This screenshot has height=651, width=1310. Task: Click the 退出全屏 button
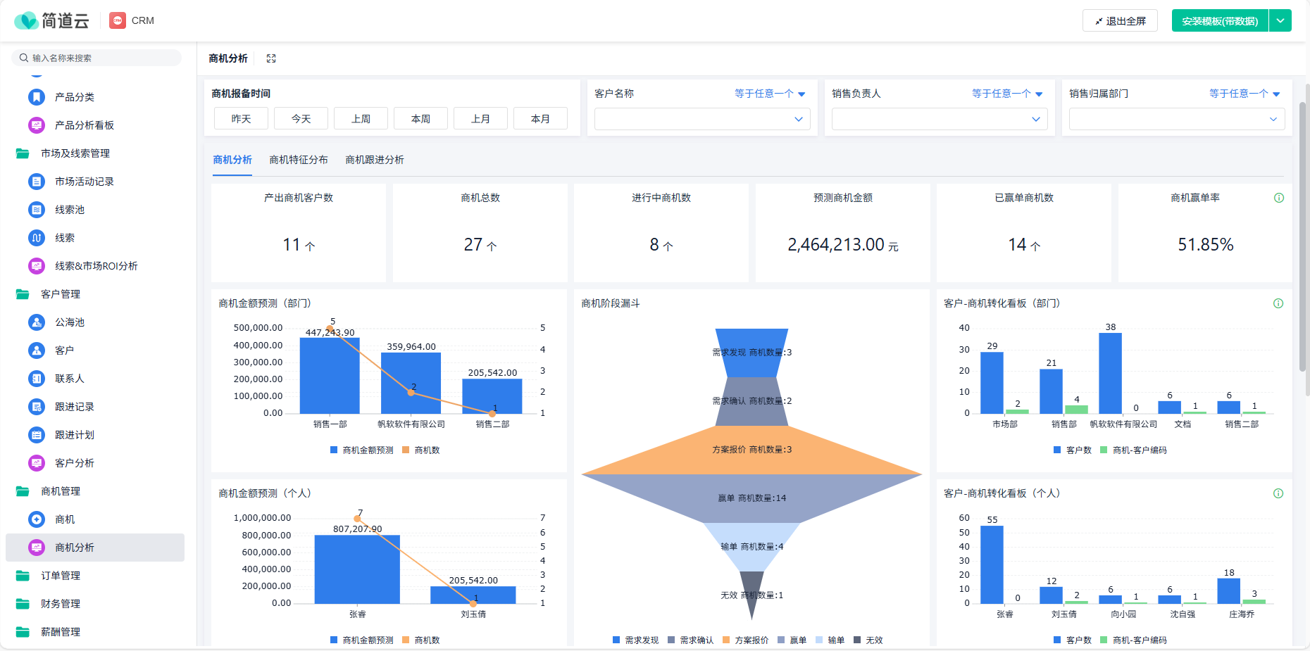(1120, 20)
